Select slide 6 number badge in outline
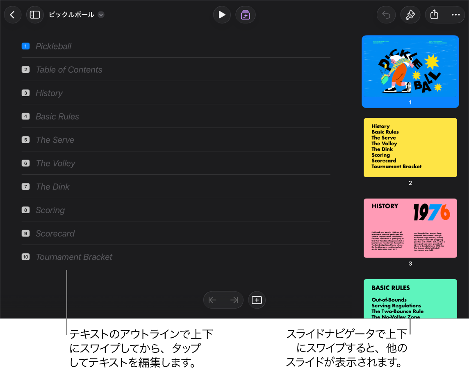 click(x=26, y=163)
